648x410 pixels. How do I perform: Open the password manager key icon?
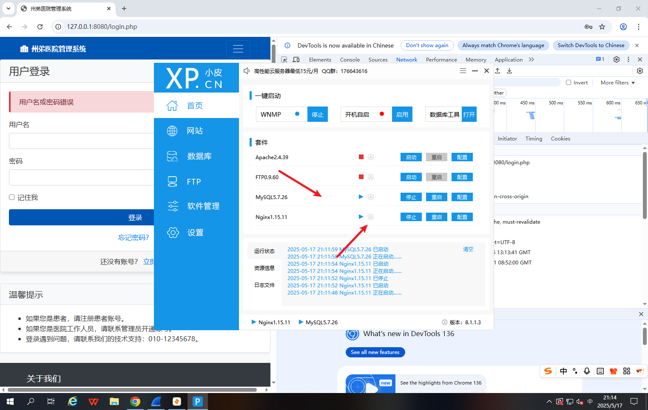(x=588, y=27)
